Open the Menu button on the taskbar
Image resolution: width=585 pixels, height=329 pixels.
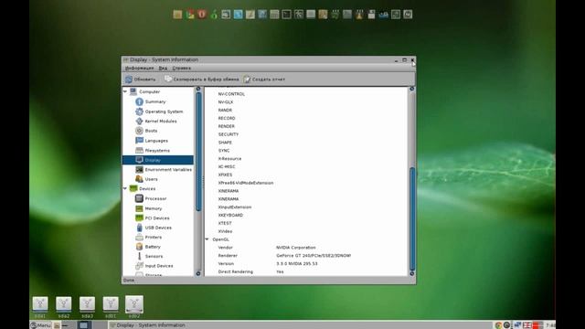click(x=40, y=325)
